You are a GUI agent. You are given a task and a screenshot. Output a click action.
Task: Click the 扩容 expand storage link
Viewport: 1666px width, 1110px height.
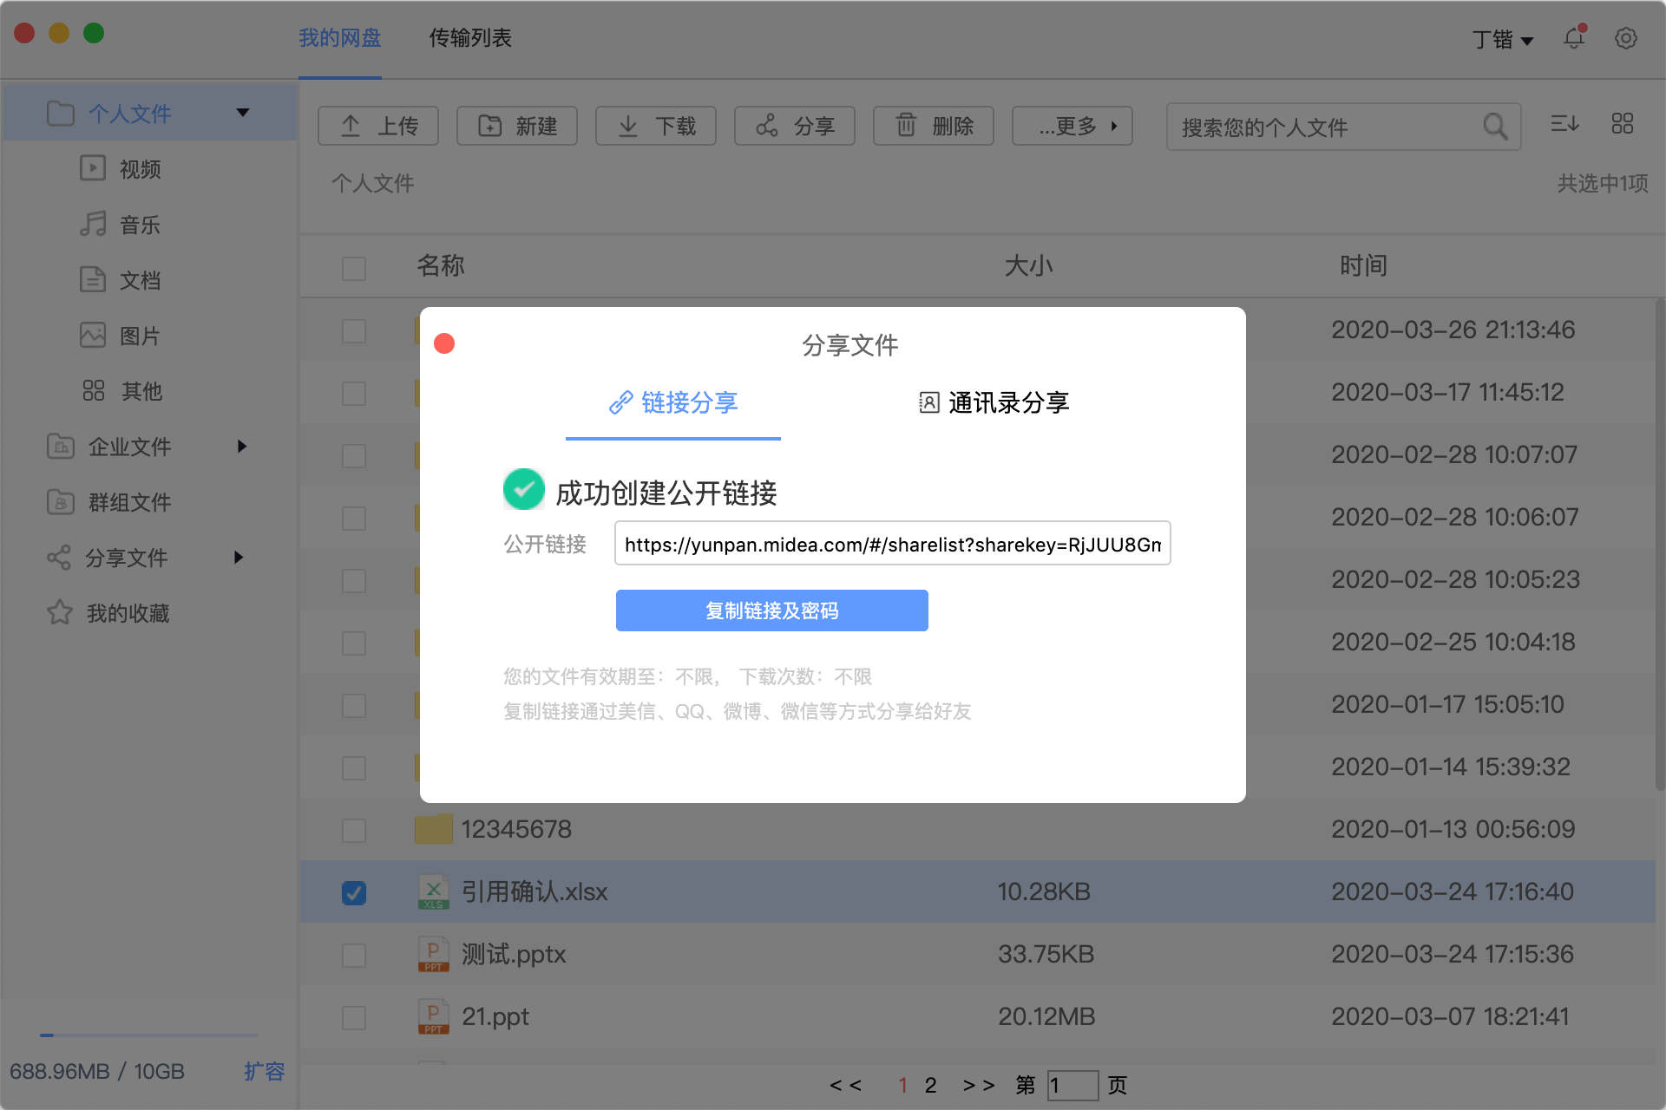tap(264, 1071)
